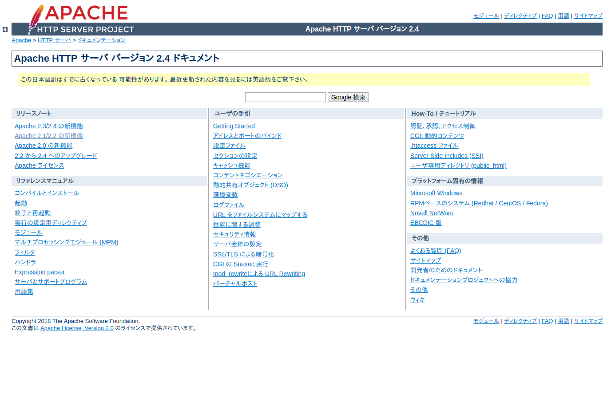607x394 pixels.
Task: Open the Apache License, Version 2.0 footer link
Action: click(x=77, y=328)
